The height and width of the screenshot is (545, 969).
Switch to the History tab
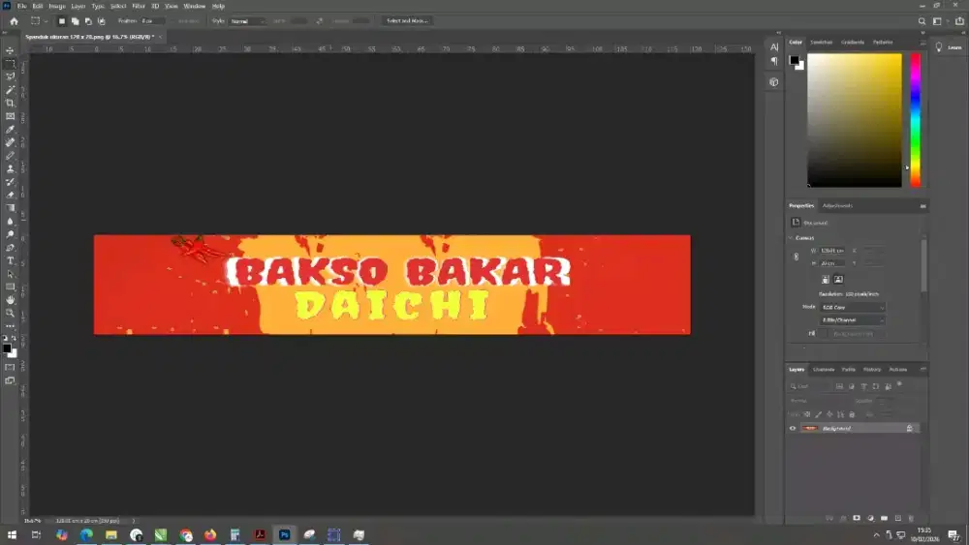coord(872,370)
